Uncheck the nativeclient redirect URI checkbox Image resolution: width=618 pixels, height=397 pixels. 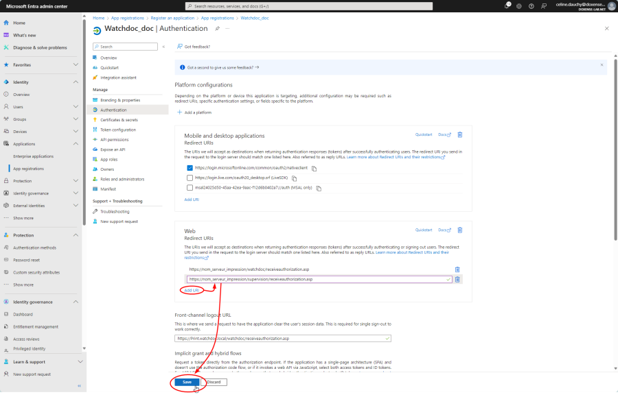click(190, 167)
